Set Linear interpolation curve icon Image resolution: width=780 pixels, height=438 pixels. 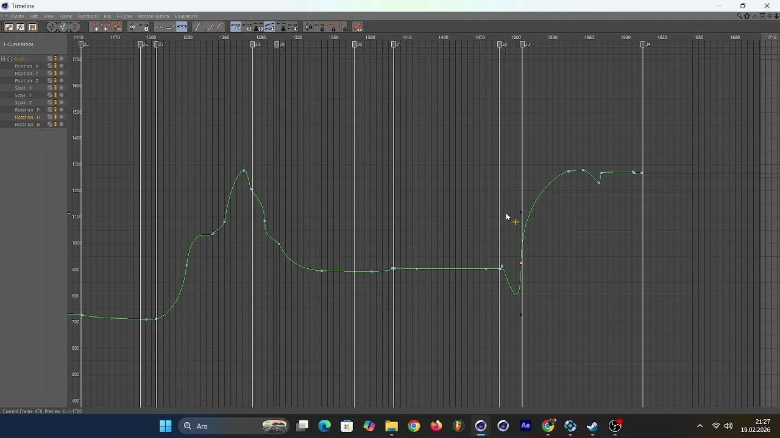pos(160,27)
